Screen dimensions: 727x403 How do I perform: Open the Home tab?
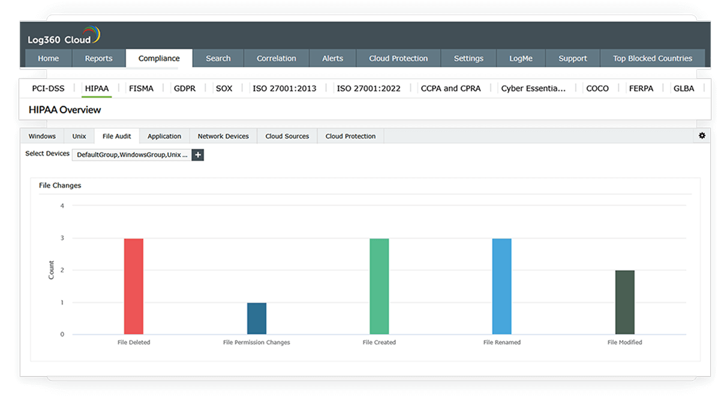coord(49,58)
